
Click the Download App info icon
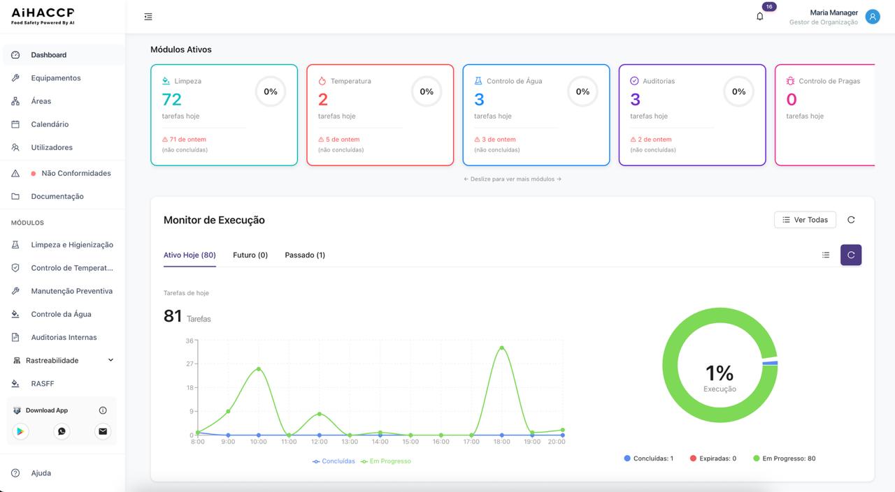[103, 410]
